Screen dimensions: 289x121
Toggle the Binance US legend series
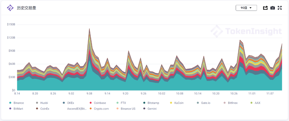tap(126, 109)
